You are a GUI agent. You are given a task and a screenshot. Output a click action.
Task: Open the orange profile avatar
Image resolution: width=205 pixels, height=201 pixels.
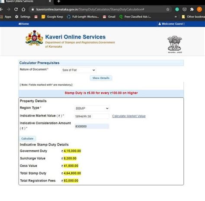(199, 10)
